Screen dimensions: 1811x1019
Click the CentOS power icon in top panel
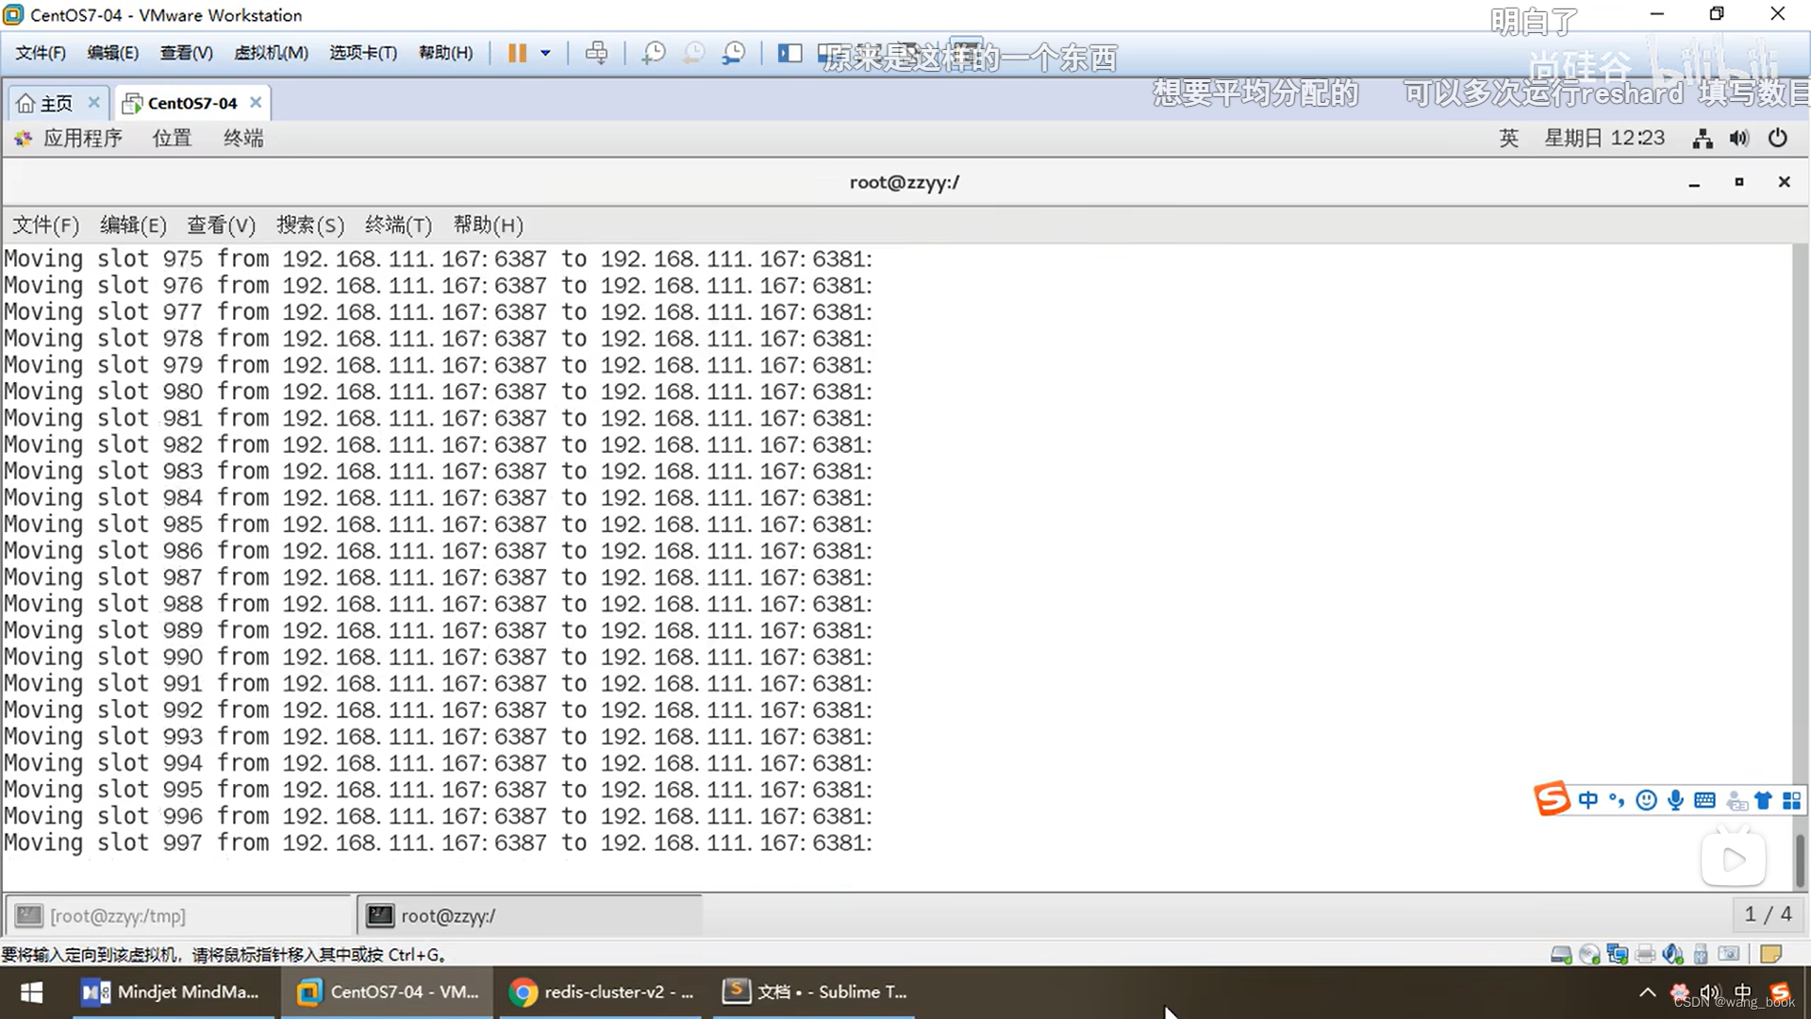point(1777,138)
